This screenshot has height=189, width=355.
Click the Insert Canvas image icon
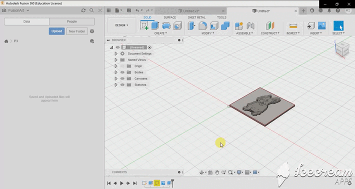click(321, 26)
